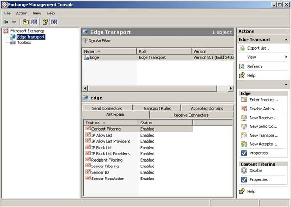Sort by Feature column header
This screenshot has height=207, width=291.
[x=111, y=123]
